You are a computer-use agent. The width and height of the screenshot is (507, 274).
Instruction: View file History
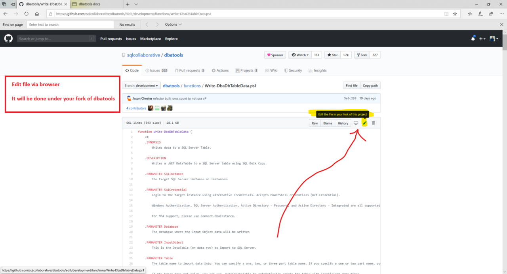click(x=343, y=123)
